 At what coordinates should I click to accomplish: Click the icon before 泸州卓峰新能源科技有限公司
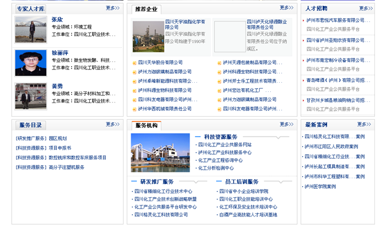[x=134, y=81]
